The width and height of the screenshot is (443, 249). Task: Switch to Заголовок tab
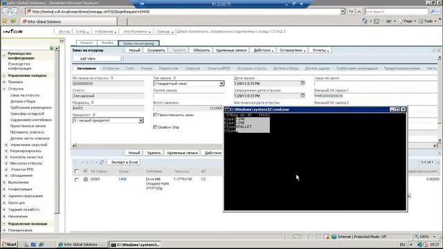pos(86,68)
